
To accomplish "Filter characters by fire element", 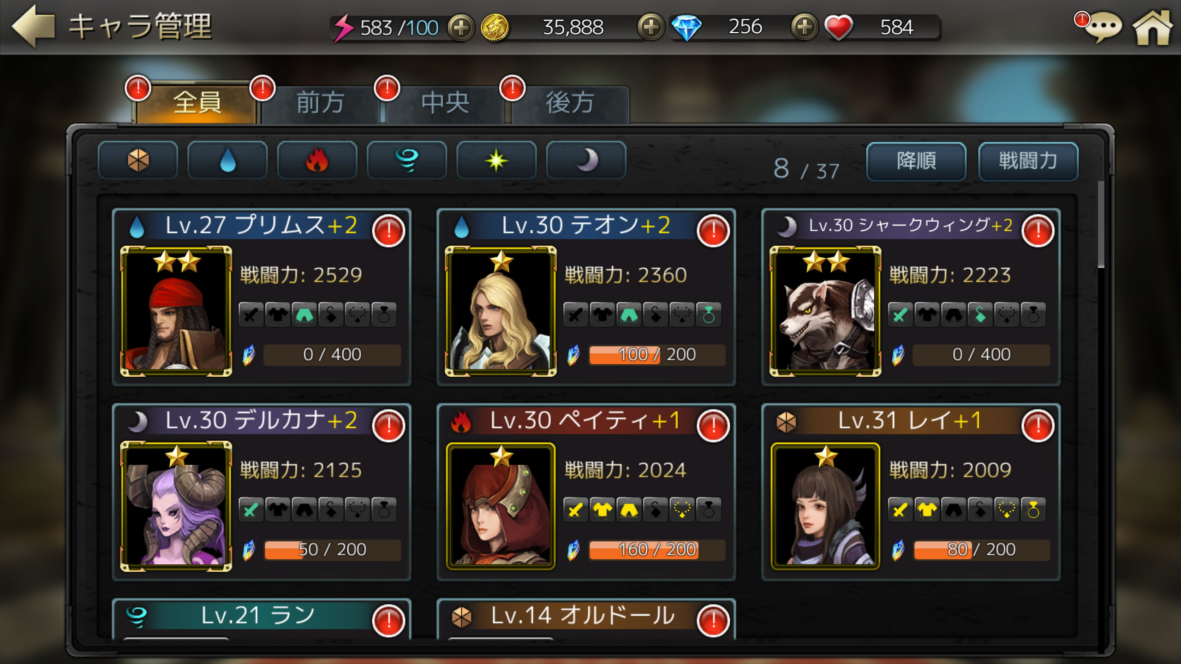I will click(317, 160).
